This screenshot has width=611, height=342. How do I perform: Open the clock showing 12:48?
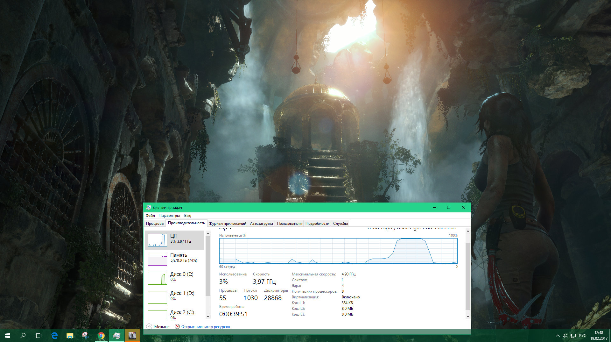point(599,336)
